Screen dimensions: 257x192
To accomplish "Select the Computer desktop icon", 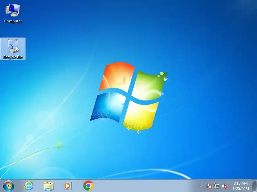I will click(13, 13).
